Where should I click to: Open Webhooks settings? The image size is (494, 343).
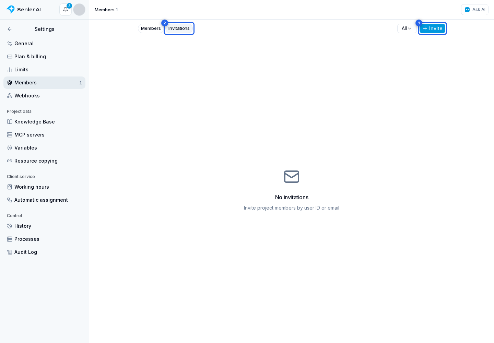[x=44, y=96]
